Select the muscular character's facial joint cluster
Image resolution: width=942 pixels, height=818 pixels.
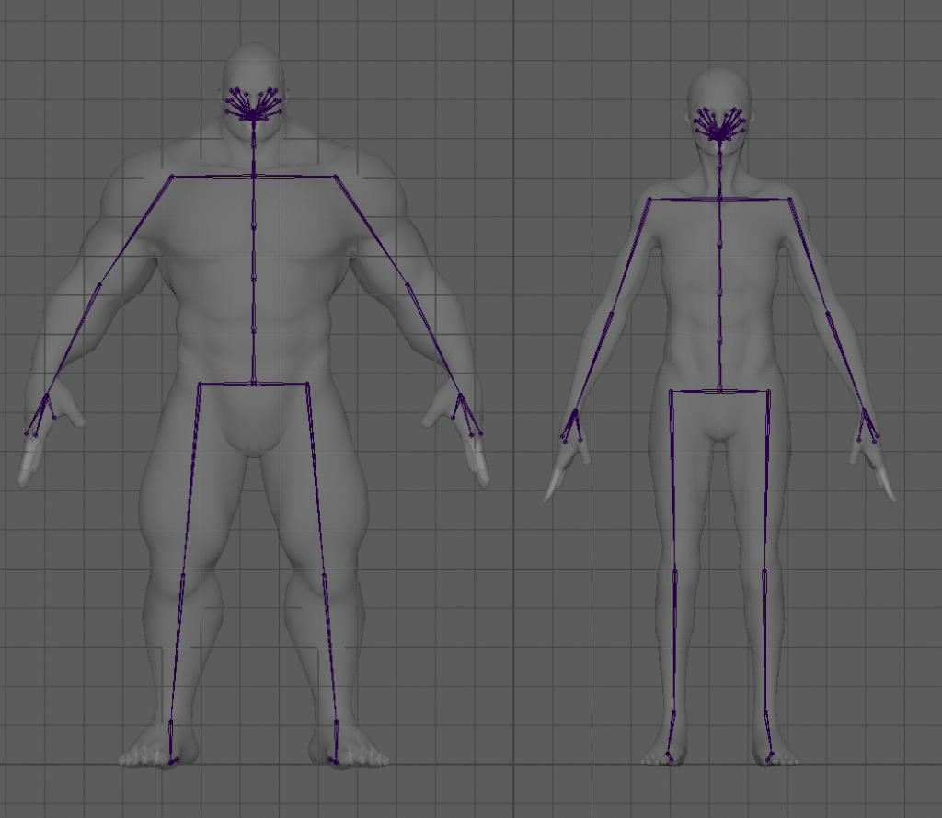click(x=254, y=105)
